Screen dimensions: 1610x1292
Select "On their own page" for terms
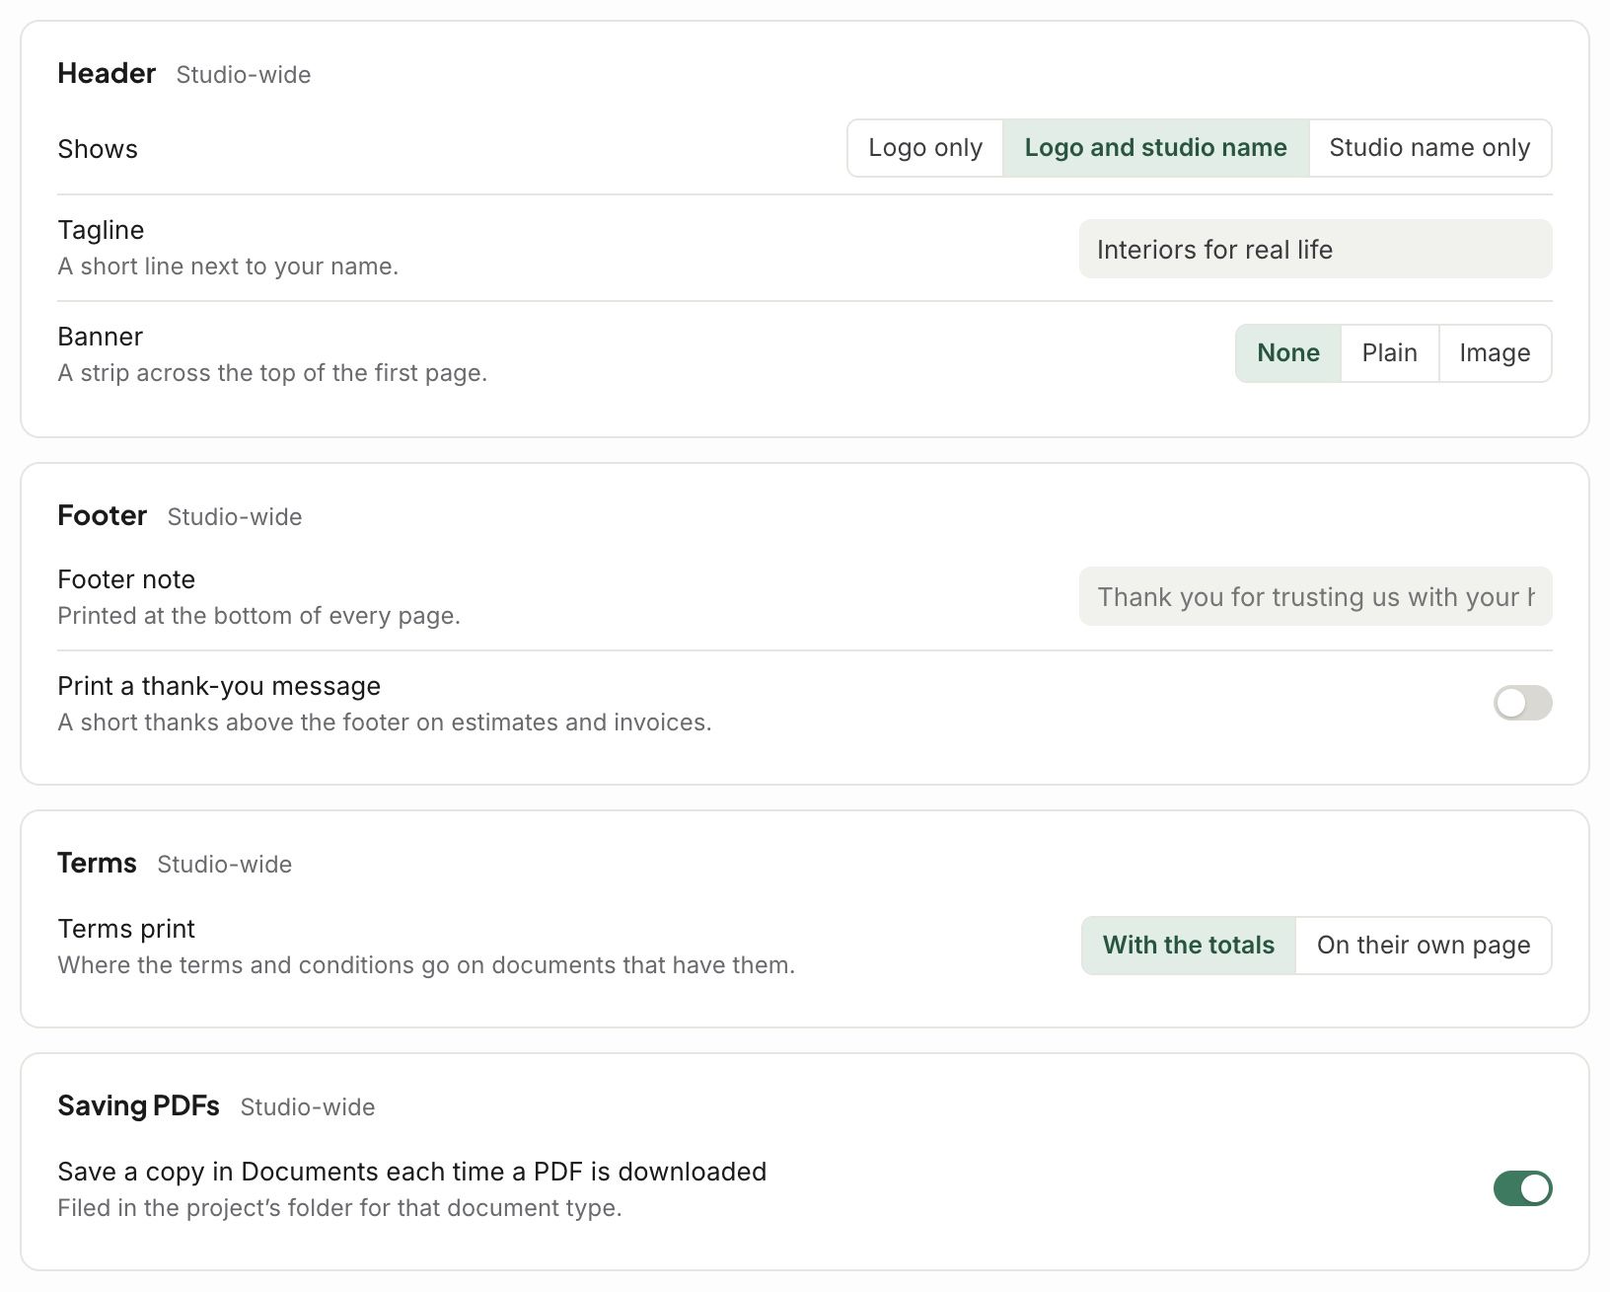click(1424, 946)
